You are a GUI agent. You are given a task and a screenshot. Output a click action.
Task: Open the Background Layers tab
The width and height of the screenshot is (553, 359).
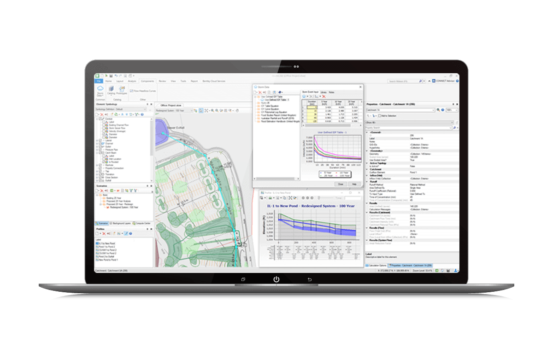pyautogui.click(x=121, y=223)
